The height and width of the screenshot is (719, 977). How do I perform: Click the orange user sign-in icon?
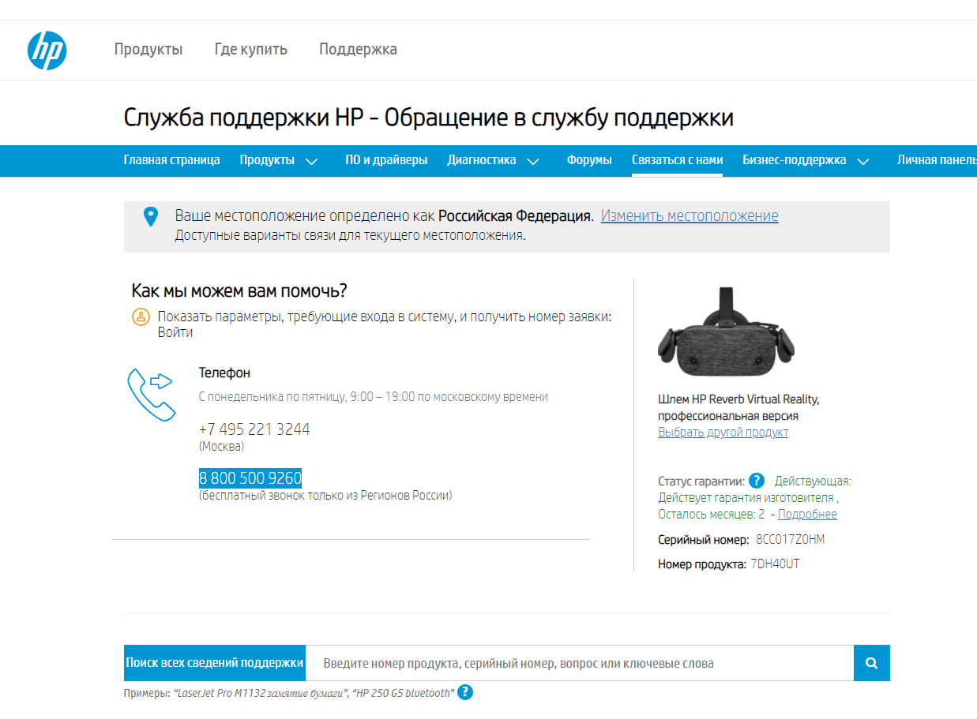click(141, 317)
